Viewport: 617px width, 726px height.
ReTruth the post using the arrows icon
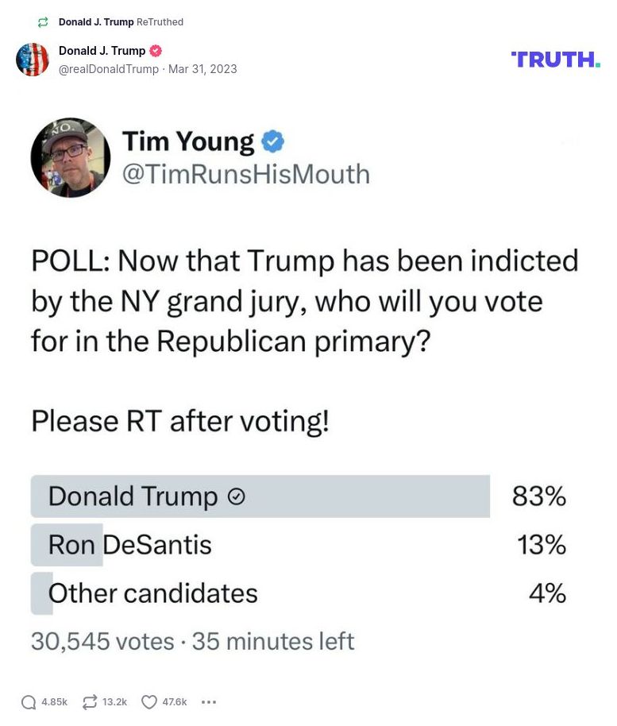tap(90, 701)
